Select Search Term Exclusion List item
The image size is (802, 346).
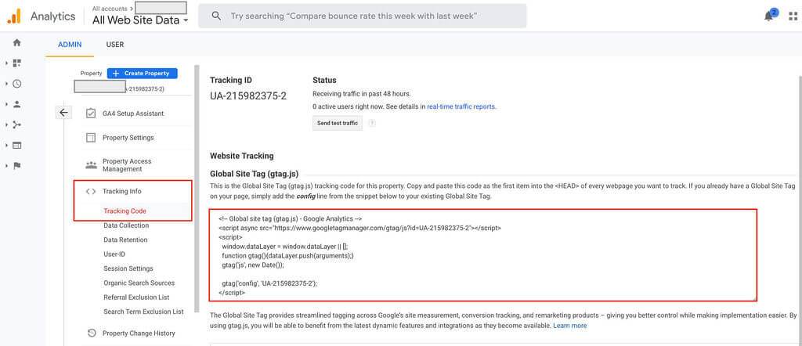144,312
